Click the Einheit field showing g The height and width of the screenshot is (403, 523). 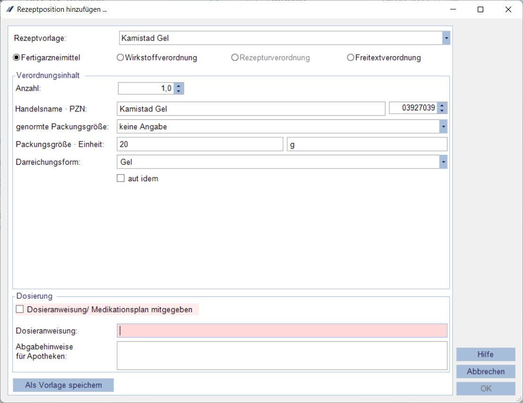coord(367,144)
